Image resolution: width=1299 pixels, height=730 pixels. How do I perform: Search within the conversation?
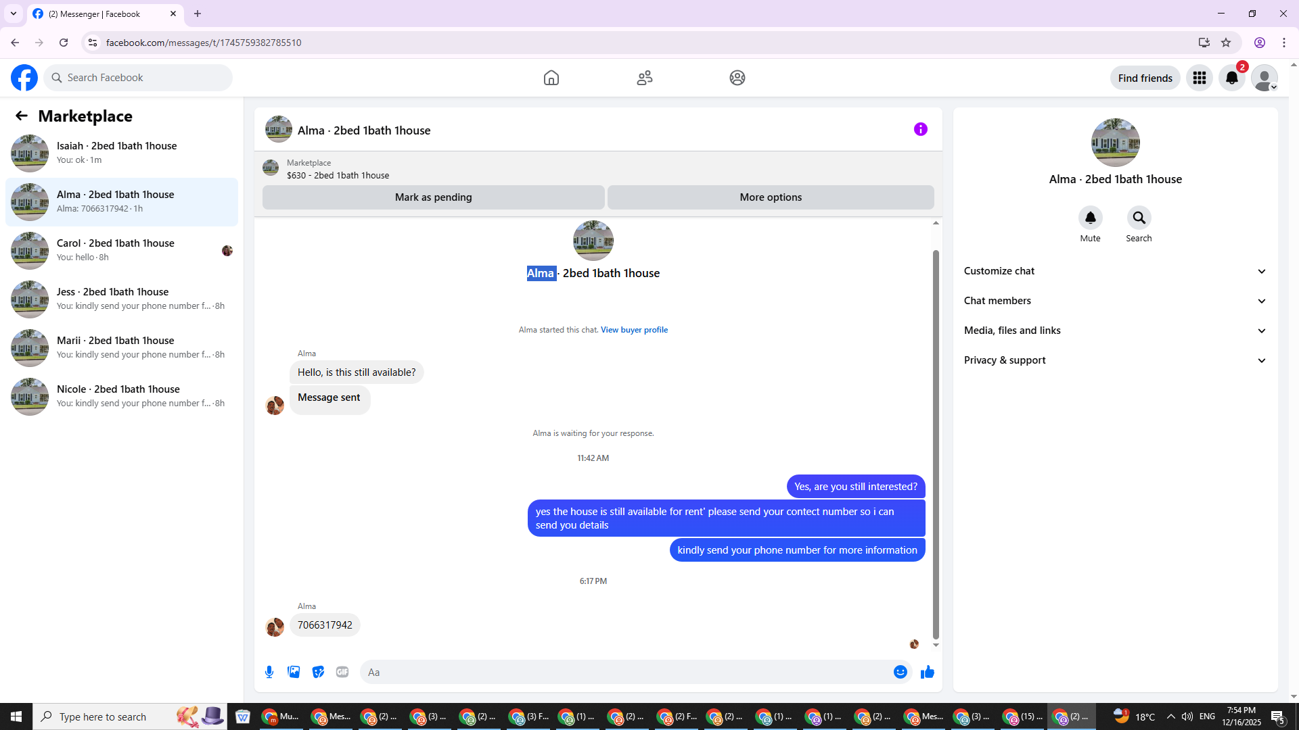pos(1139,218)
